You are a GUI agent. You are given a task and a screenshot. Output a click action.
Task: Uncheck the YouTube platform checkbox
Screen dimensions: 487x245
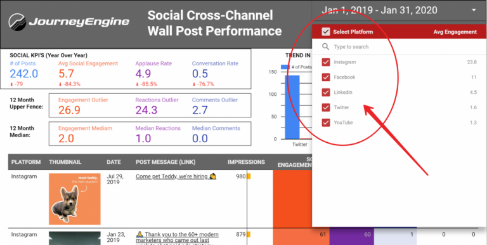pyautogui.click(x=325, y=122)
